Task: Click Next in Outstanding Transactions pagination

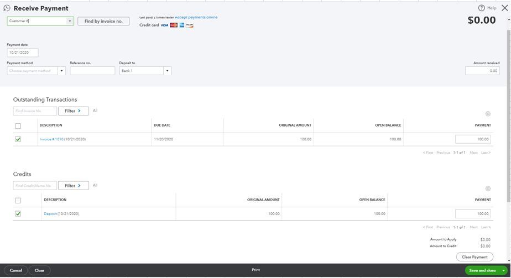Action: tap(473, 153)
